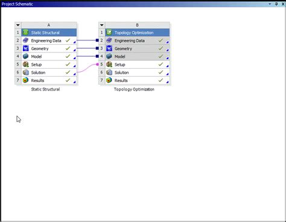The image size is (286, 222).
Task: Select the Results cell in system A
Action: (49, 80)
